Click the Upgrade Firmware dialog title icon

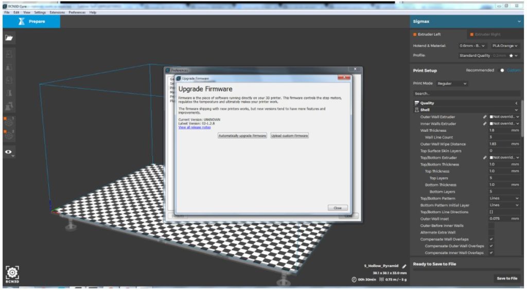tap(179, 78)
